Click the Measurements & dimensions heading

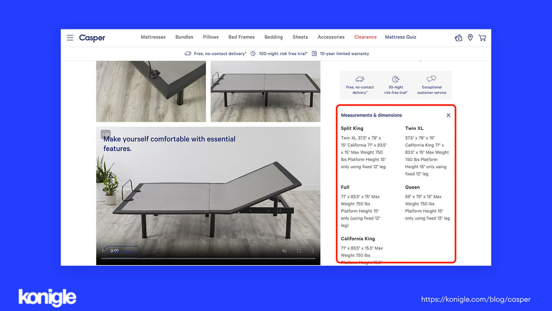tap(371, 115)
